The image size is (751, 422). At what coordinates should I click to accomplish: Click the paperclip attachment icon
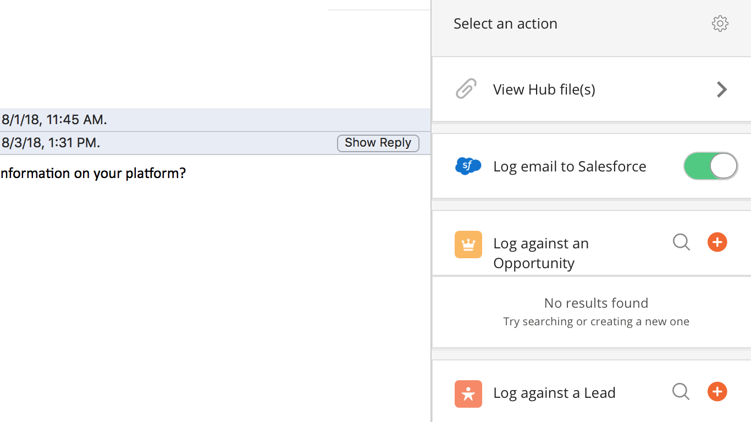pyautogui.click(x=466, y=89)
